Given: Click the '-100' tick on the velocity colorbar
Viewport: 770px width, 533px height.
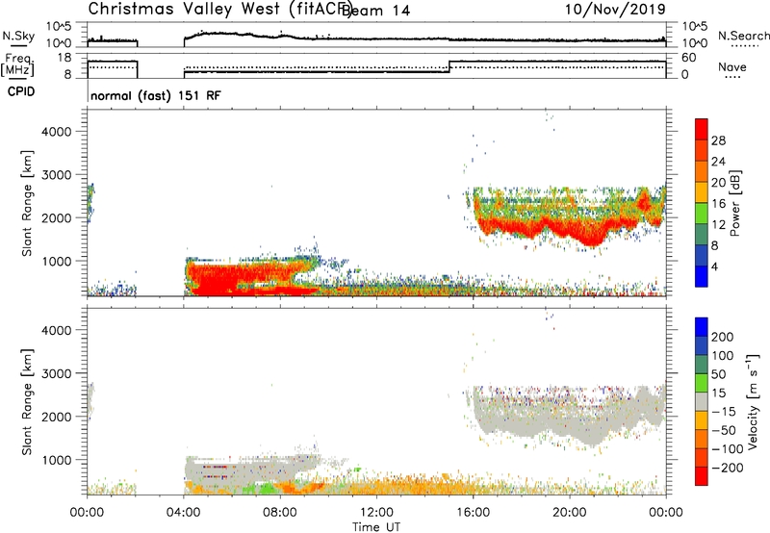Looking at the screenshot, I should 728,448.
